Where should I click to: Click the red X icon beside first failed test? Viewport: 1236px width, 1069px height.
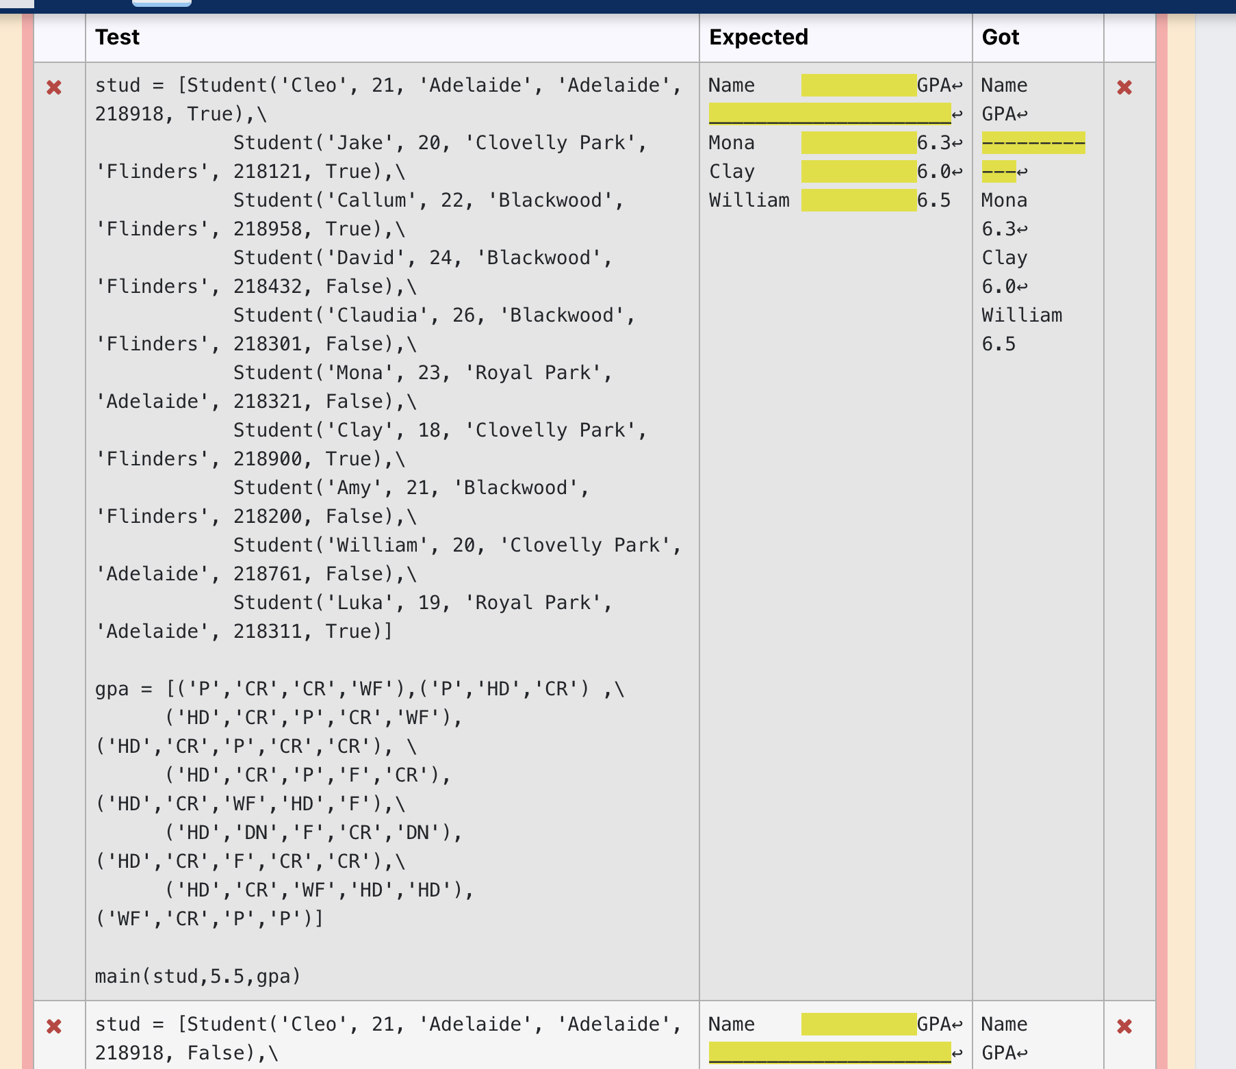click(x=55, y=88)
